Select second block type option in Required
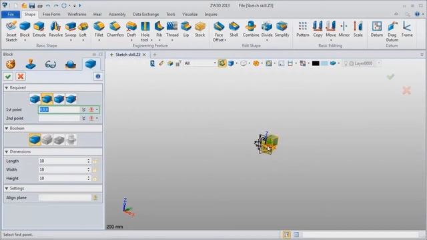The width and height of the screenshot is (427, 240). [47, 99]
